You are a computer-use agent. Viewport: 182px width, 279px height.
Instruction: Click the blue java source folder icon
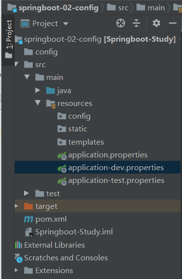tap(51, 90)
